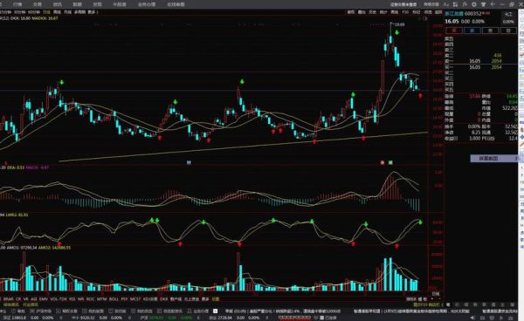Viewport: 524px width, 321px height.
Task: Select BRAR indicator tab
Action: (9, 299)
